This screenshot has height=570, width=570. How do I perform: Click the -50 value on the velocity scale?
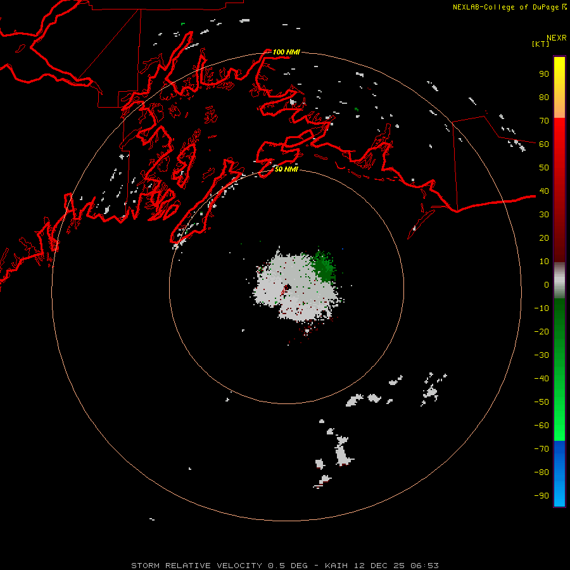click(x=541, y=402)
